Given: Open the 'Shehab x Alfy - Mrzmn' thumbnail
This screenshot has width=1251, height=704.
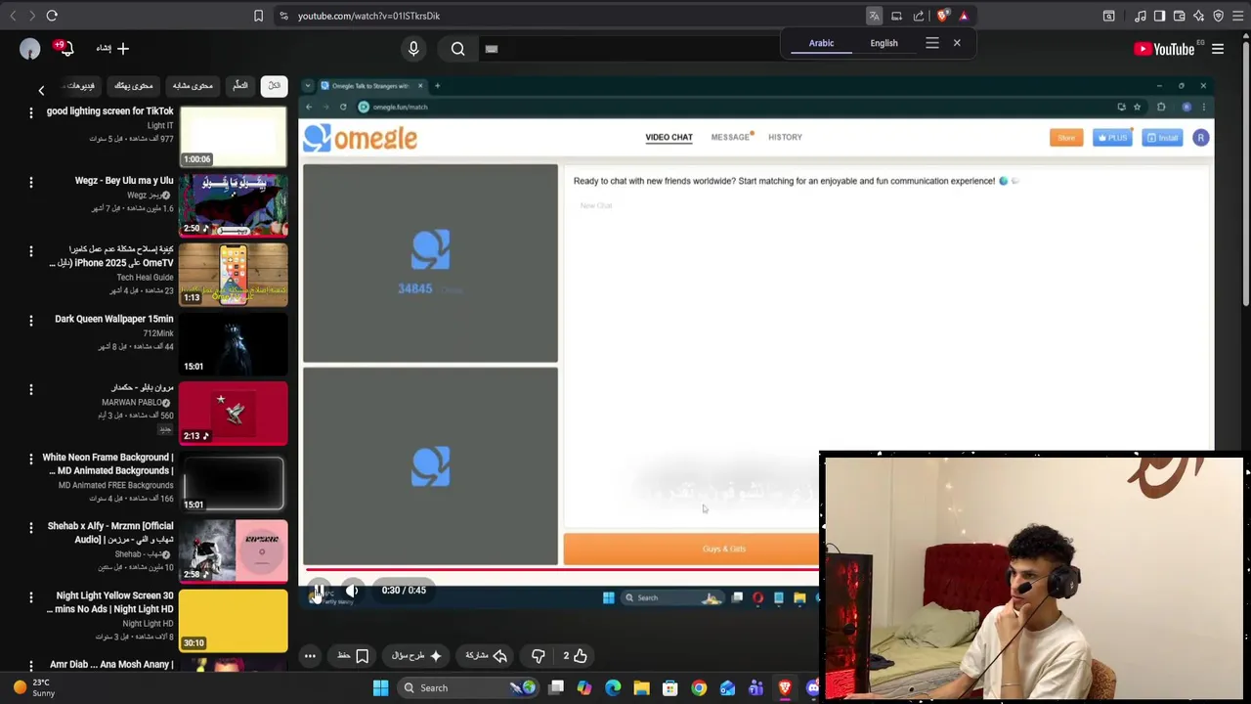Looking at the screenshot, I should click(x=234, y=551).
